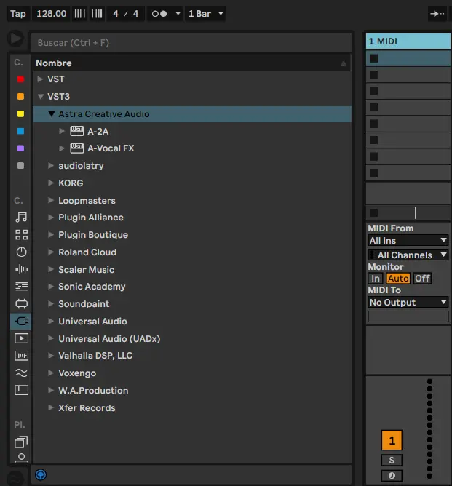Open the Sounds category in browser sidebar

tap(21, 218)
